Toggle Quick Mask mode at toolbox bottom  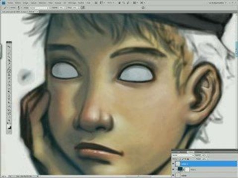[x=9, y=132]
